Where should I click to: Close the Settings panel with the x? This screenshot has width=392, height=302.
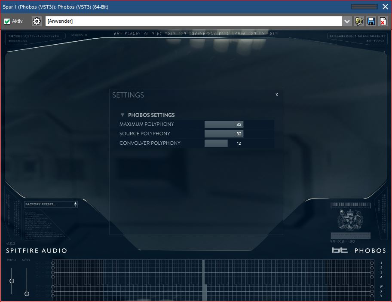277,95
